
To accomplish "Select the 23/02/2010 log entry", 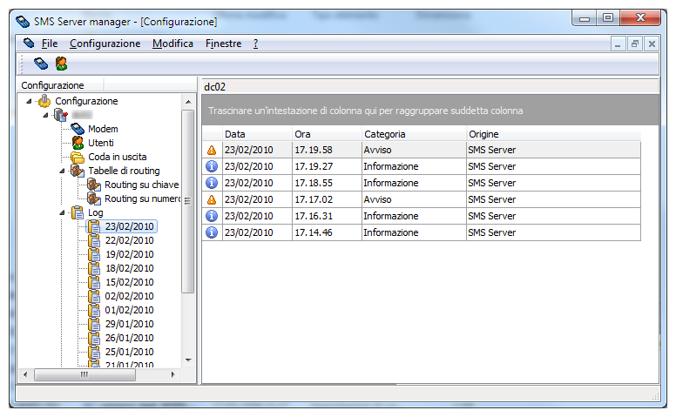I will pyautogui.click(x=129, y=226).
